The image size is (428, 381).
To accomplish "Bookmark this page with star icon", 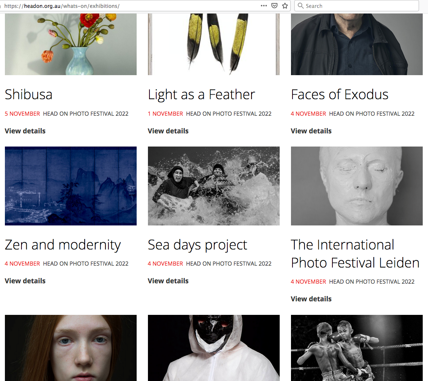I will 285,6.
